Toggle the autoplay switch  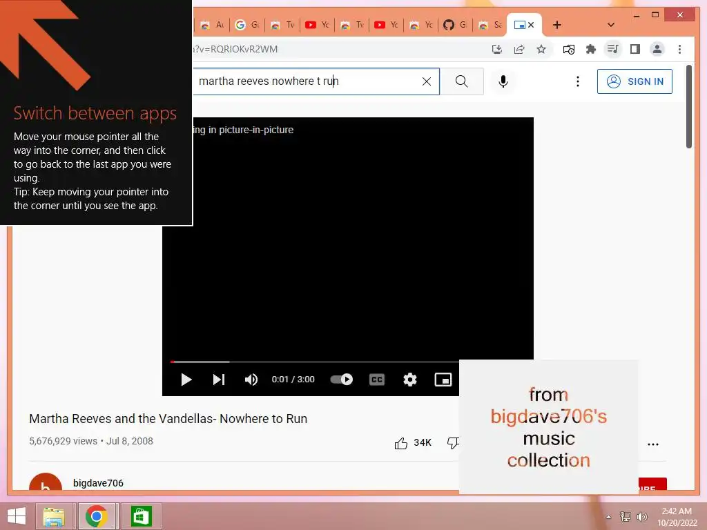pyautogui.click(x=341, y=380)
